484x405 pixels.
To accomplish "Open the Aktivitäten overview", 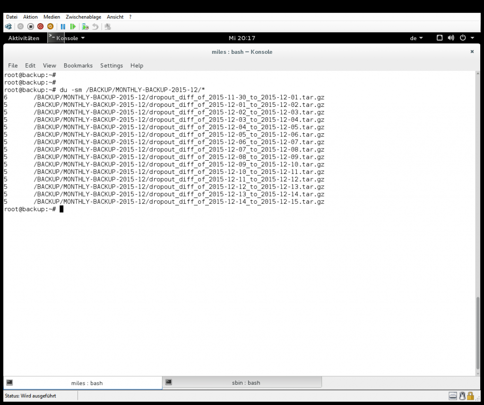I will point(24,38).
